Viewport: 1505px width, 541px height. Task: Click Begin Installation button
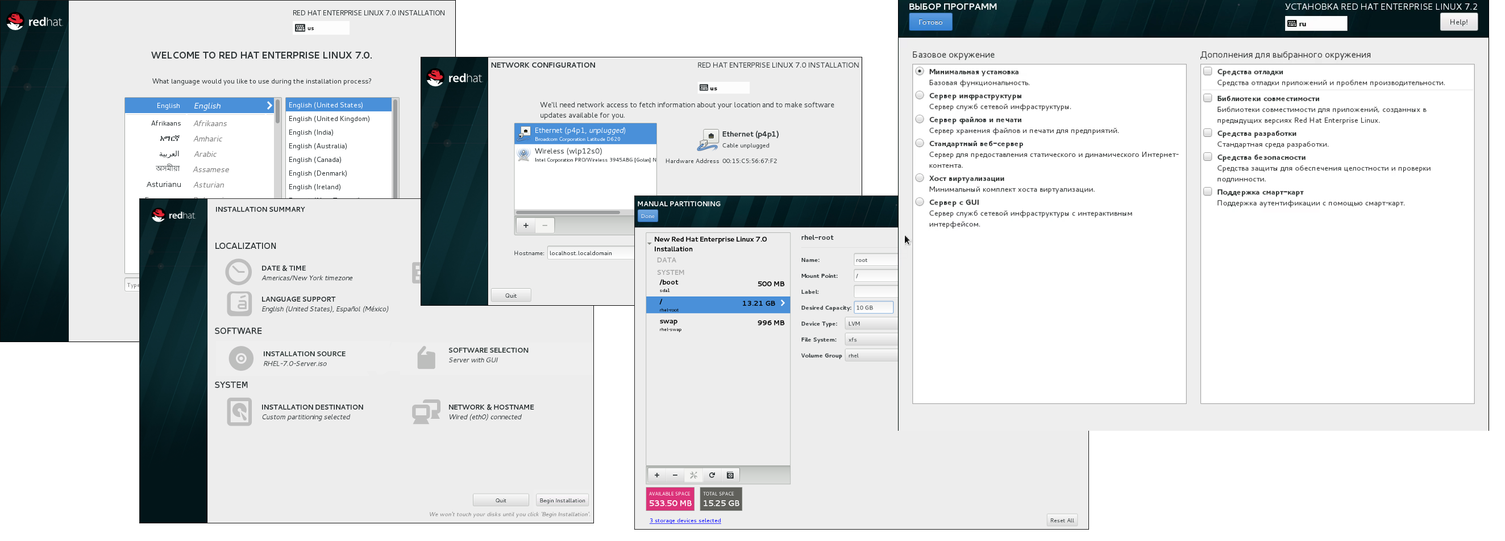562,501
